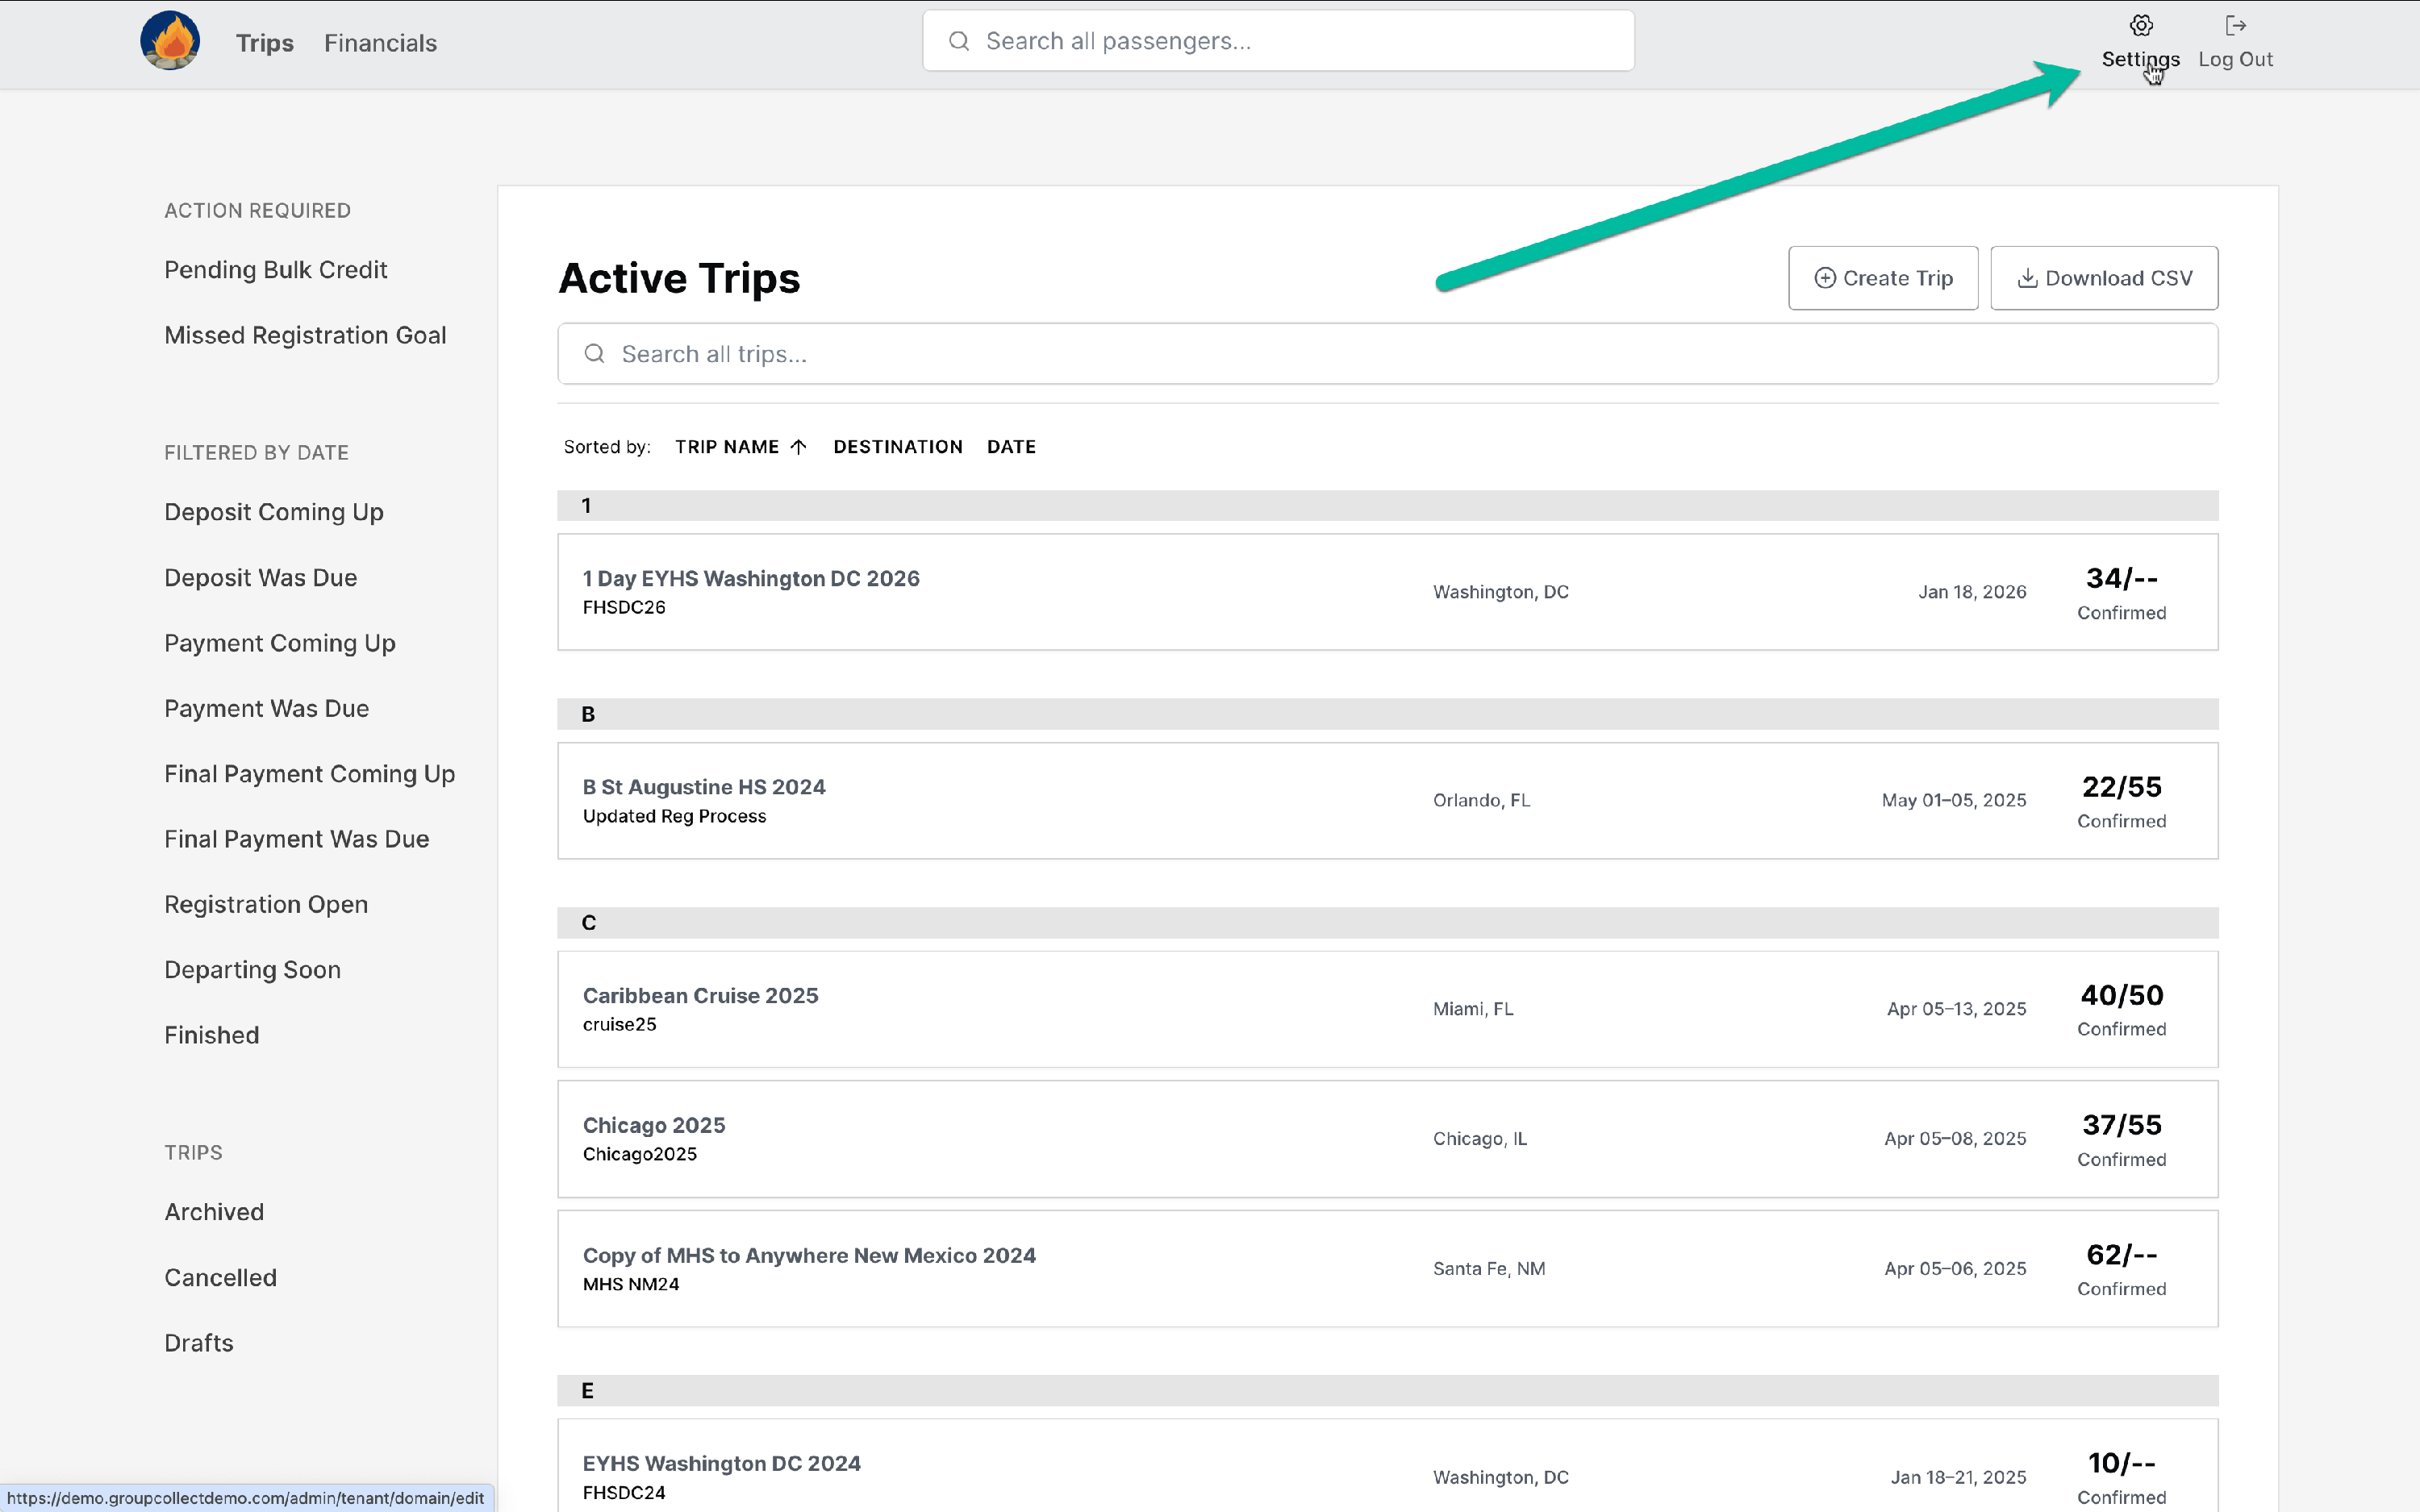Open the Archived trips list
This screenshot has height=1512, width=2420.
tap(214, 1212)
